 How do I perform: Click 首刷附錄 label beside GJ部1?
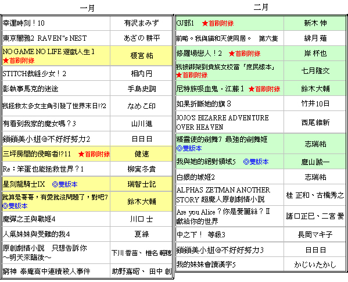(218, 23)
